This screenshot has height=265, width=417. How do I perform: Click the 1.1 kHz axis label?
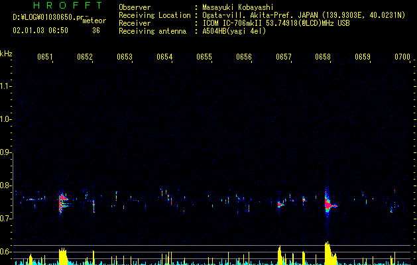click(5, 86)
